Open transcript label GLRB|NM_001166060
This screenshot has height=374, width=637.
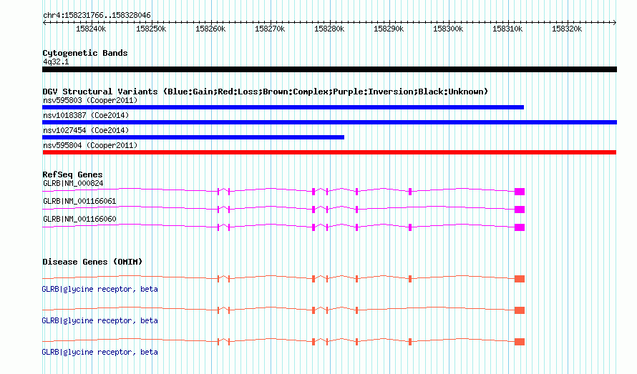[79, 219]
